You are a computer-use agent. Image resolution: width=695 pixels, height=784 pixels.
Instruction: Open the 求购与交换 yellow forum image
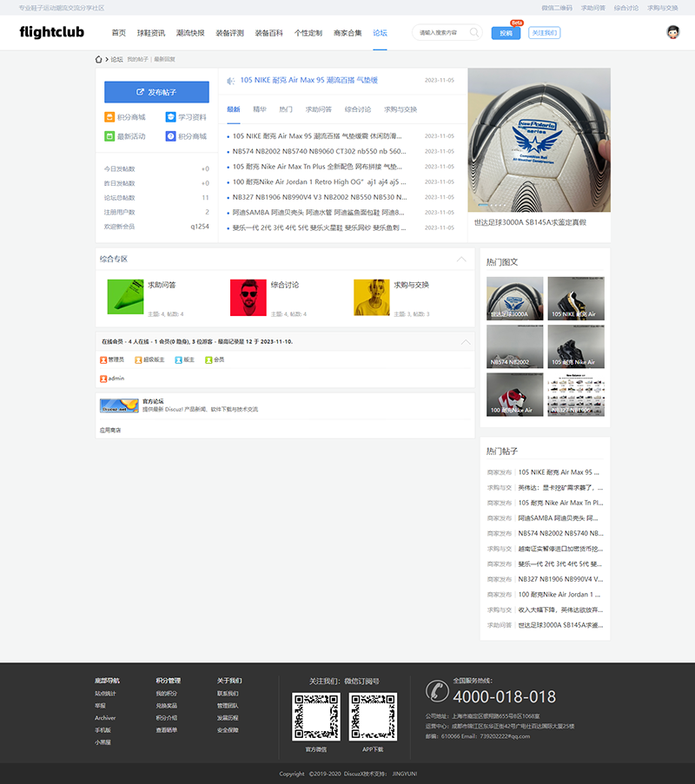(x=371, y=298)
